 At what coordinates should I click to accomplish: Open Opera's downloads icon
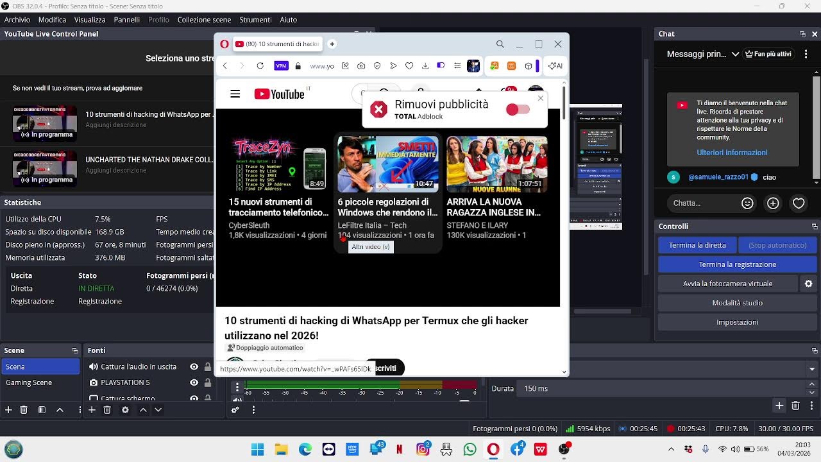[425, 65]
